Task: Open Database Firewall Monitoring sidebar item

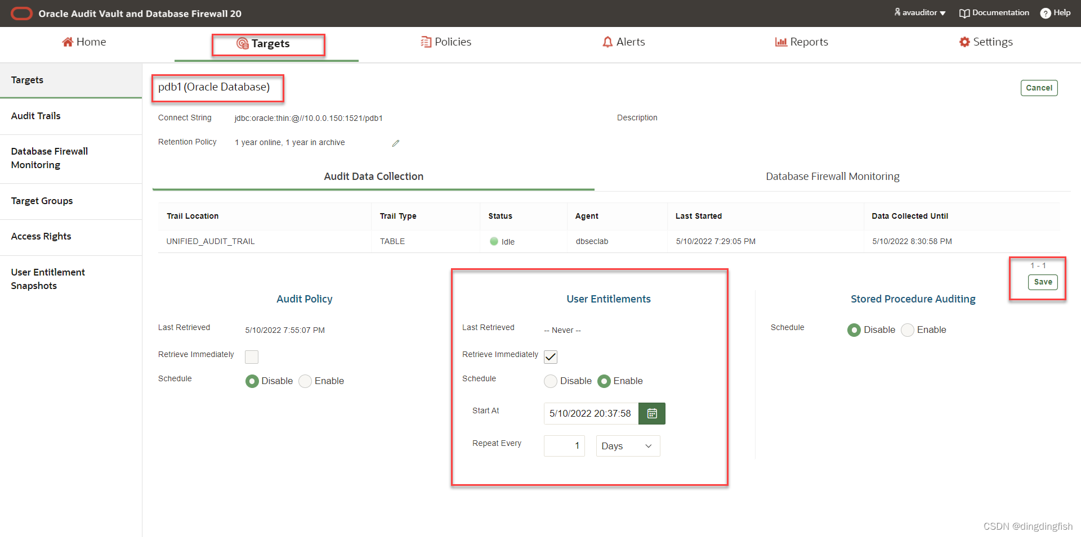Action: tap(71, 159)
